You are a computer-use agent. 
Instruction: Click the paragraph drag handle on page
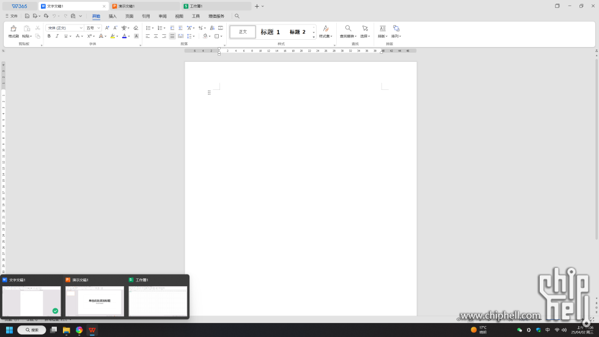tap(209, 92)
